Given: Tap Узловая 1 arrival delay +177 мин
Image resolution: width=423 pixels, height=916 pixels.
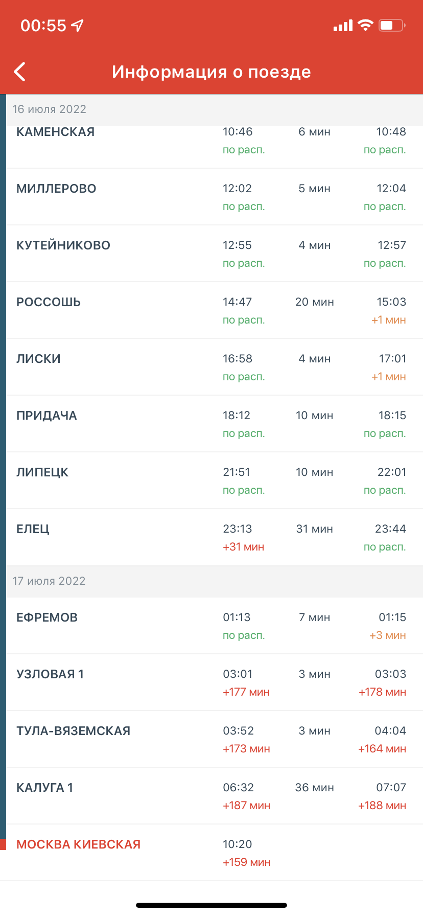Looking at the screenshot, I should click(246, 692).
